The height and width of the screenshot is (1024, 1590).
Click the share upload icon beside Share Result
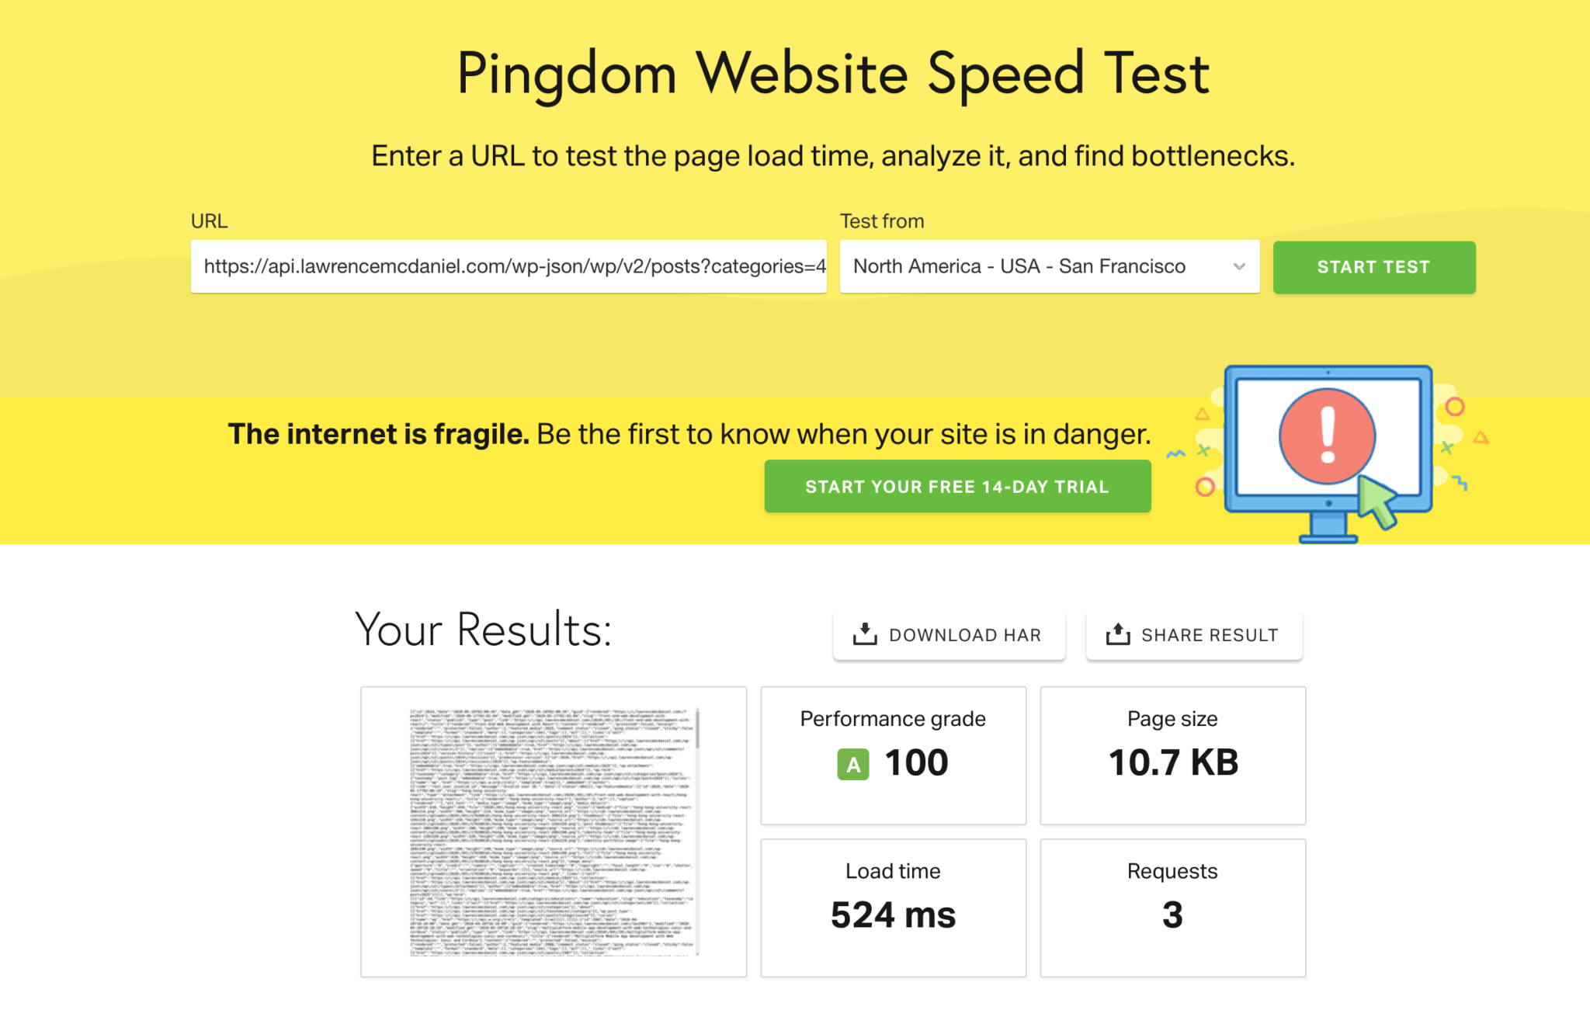pos(1118,634)
